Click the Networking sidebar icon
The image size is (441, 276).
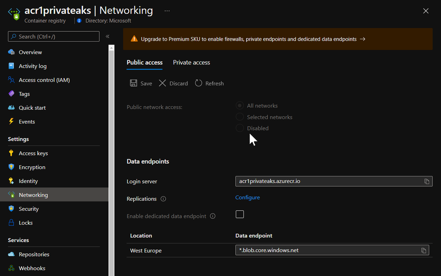click(11, 194)
